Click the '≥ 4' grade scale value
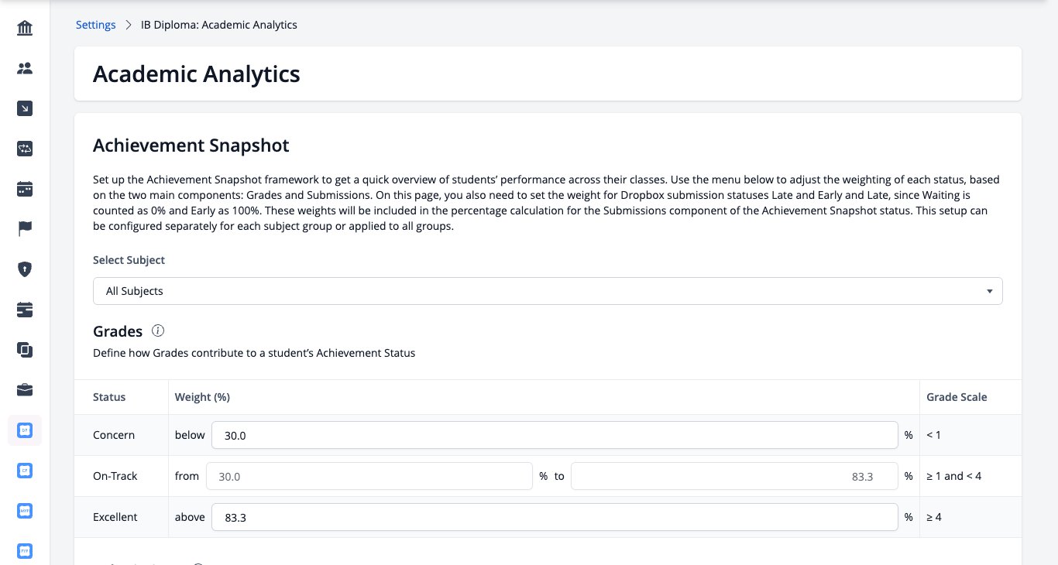 click(x=934, y=517)
